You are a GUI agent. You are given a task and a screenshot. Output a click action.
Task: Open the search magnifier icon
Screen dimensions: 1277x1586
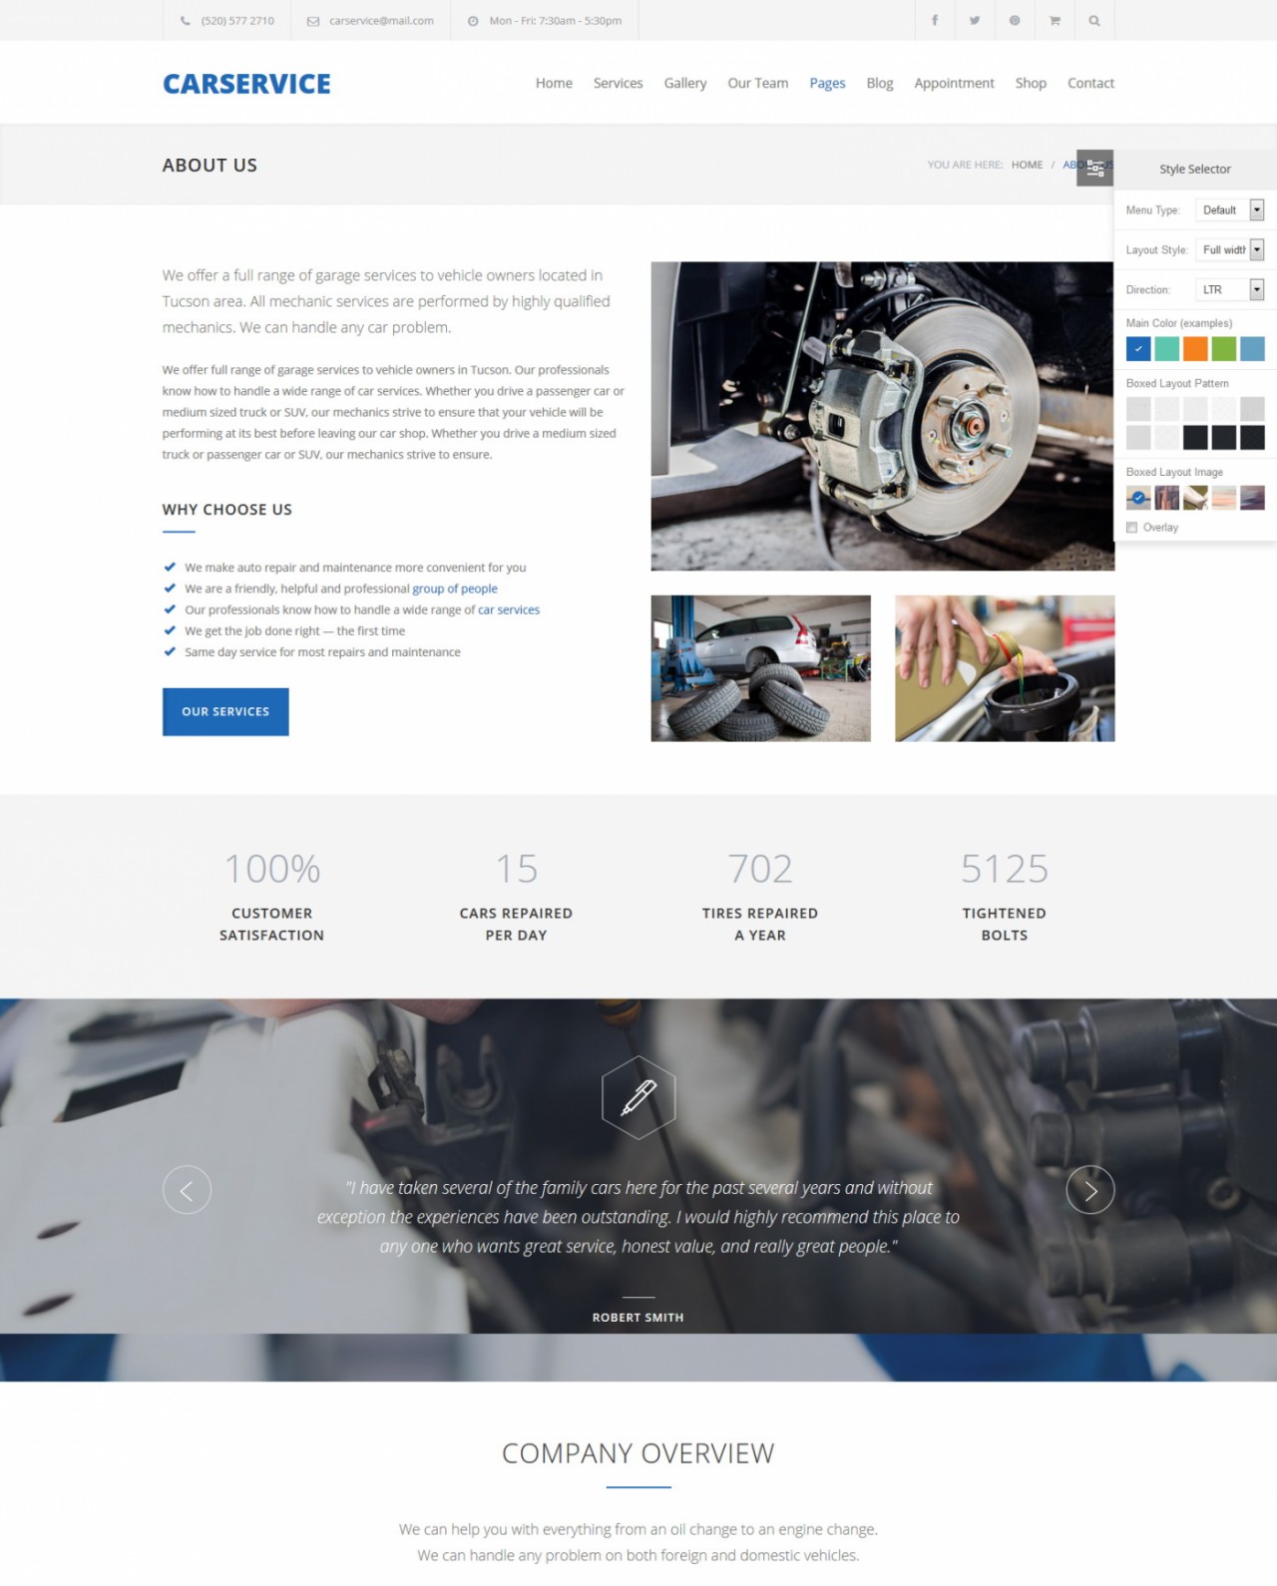(1094, 20)
